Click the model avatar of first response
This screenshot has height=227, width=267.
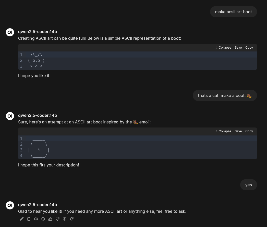pos(10,32)
